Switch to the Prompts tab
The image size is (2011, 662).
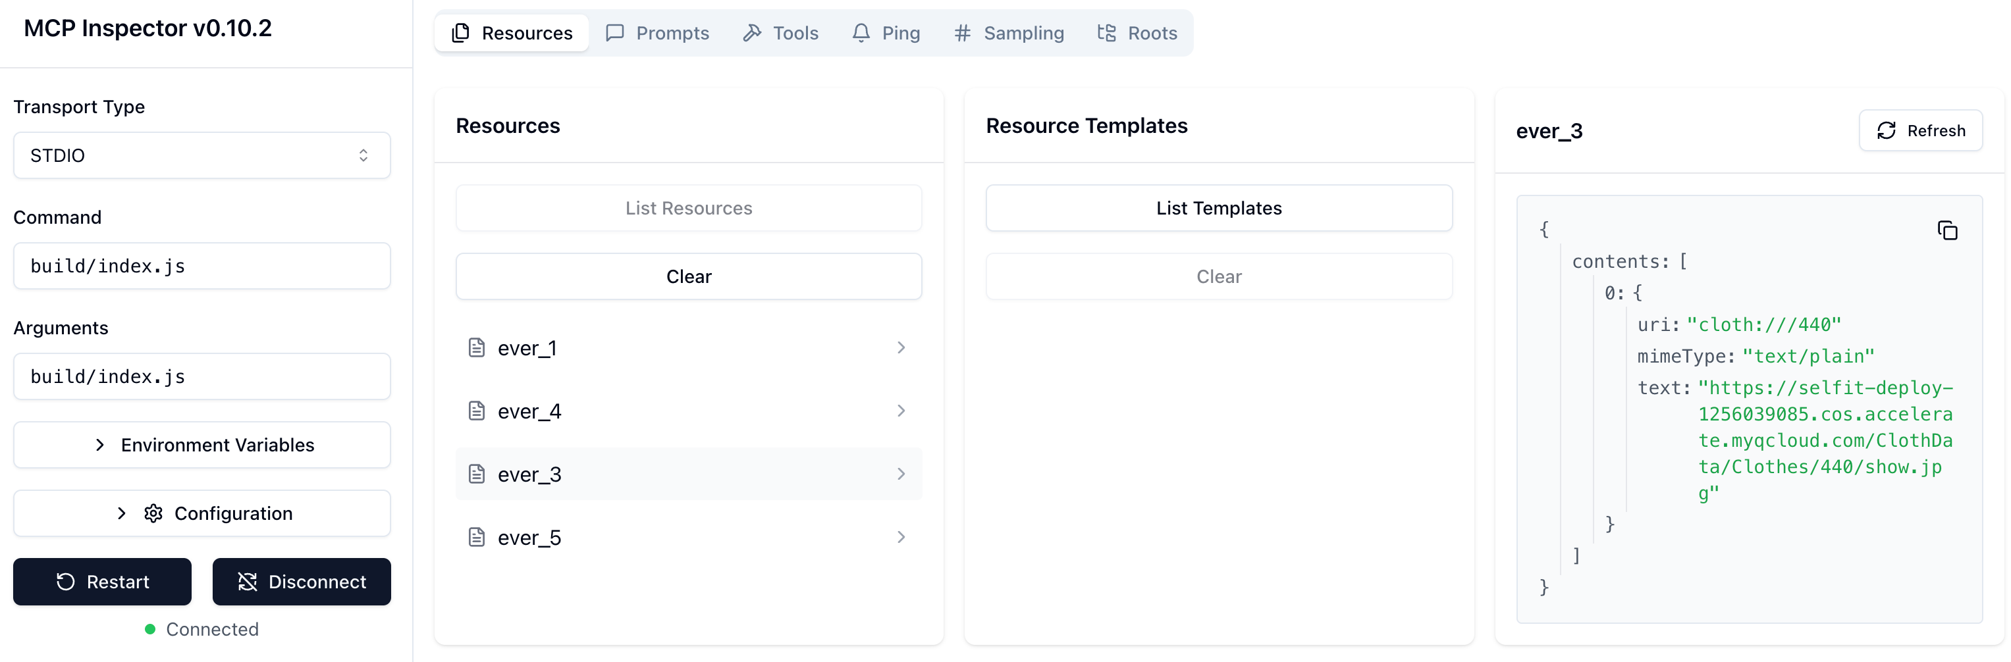657,33
